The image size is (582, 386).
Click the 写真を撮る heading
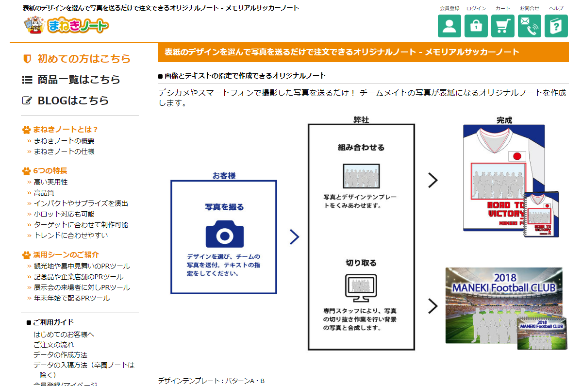[225, 207]
